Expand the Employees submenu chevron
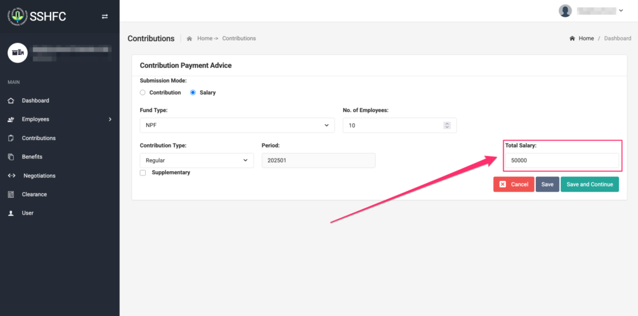Image resolution: width=638 pixels, height=316 pixels. [x=110, y=119]
